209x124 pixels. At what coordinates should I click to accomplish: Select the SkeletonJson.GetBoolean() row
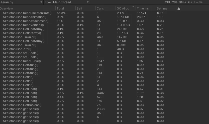[104, 105]
